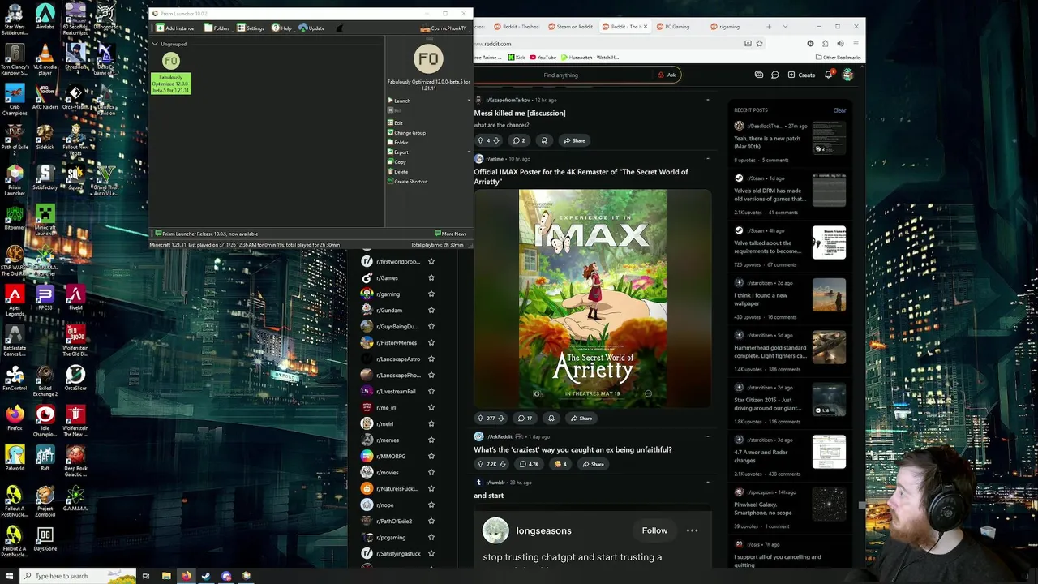Open the Kick bookmark
1038x584 pixels.
coord(517,58)
